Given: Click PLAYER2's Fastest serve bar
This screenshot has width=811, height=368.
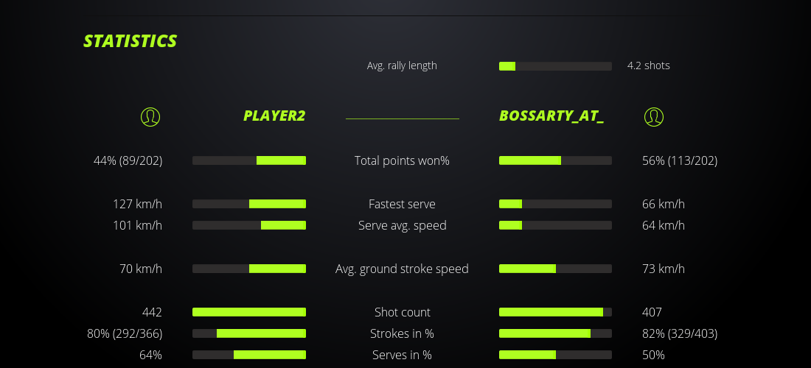Looking at the screenshot, I should point(249,204).
